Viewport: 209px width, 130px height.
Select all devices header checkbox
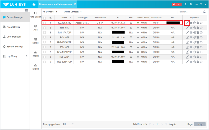click(x=44, y=18)
